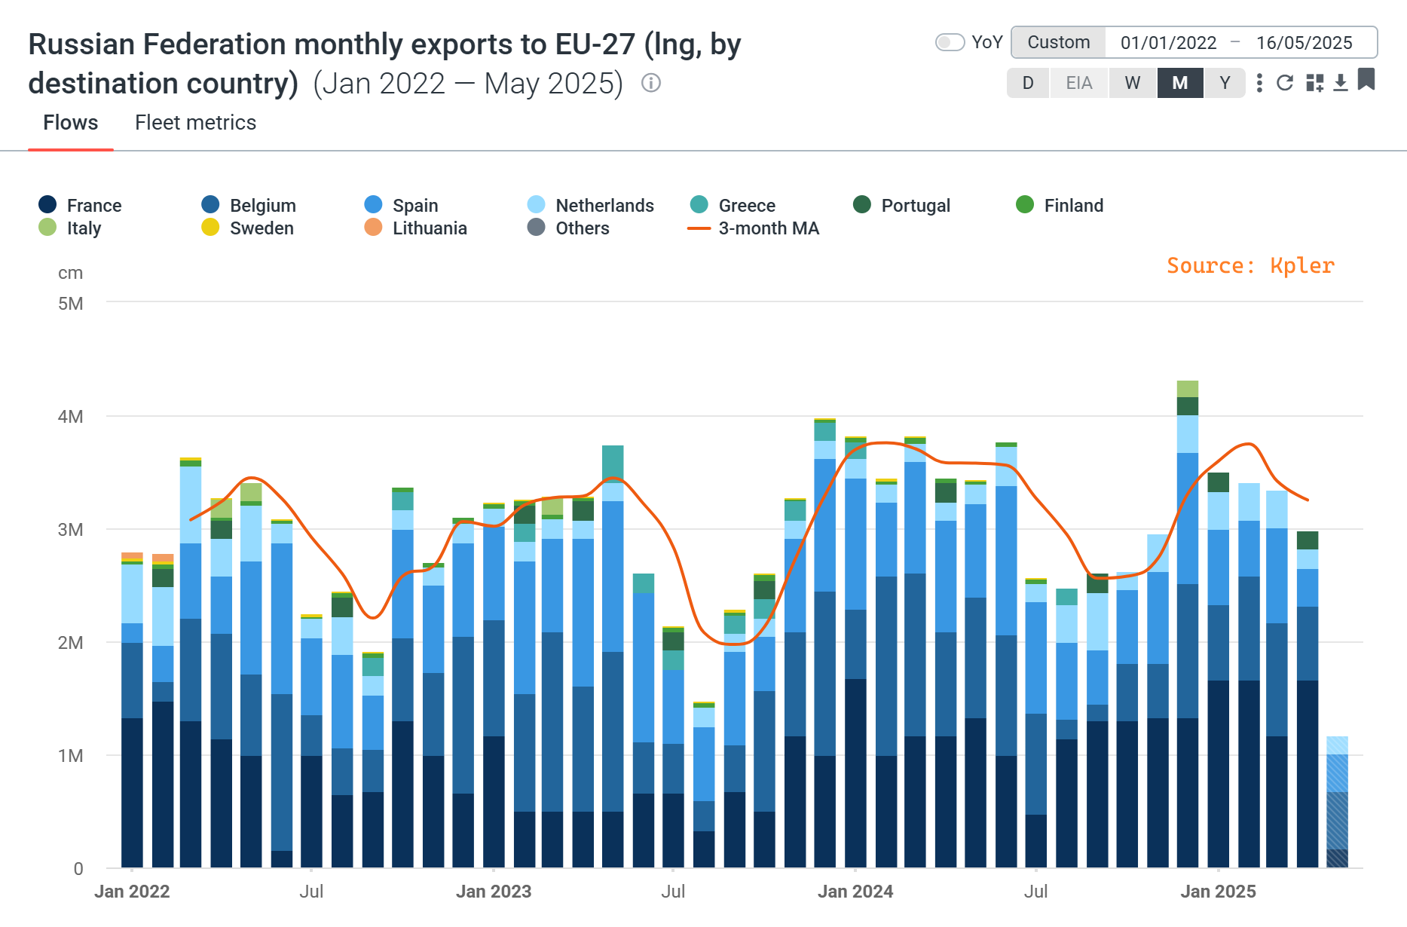The height and width of the screenshot is (927, 1407).
Task: Select the D daily granularity
Action: tap(1028, 83)
